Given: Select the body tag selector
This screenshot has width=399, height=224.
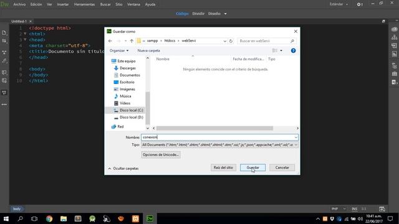Looking at the screenshot, I should (x=17, y=209).
